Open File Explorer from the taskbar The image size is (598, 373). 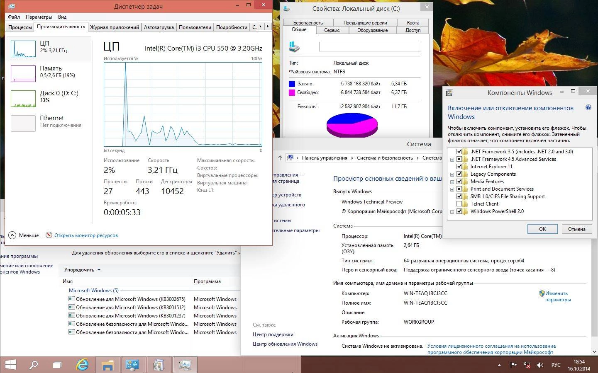coord(107,365)
